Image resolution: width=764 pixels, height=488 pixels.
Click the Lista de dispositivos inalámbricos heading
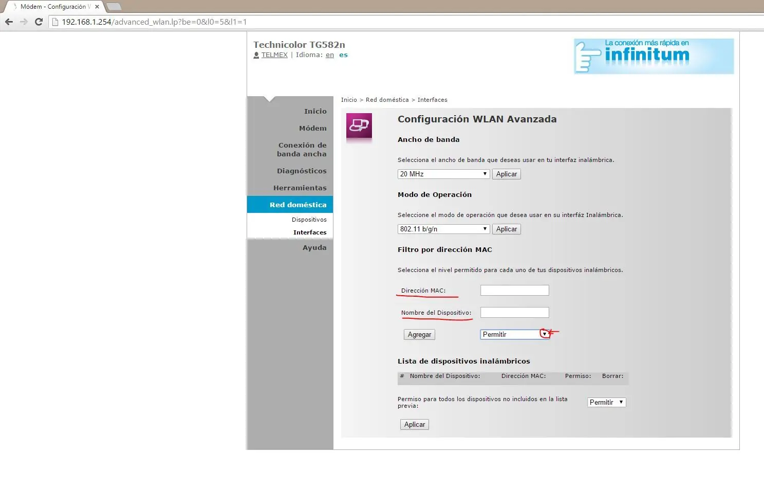tap(464, 361)
